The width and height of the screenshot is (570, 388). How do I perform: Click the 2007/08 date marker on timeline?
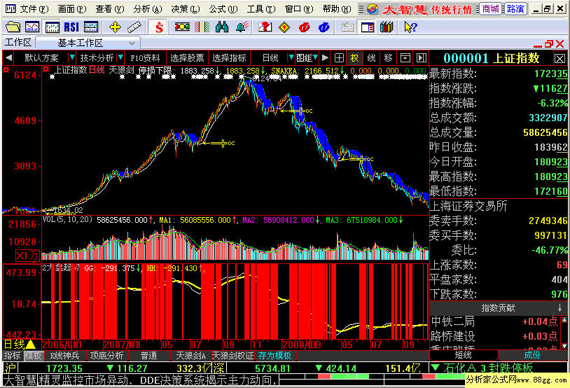[122, 345]
